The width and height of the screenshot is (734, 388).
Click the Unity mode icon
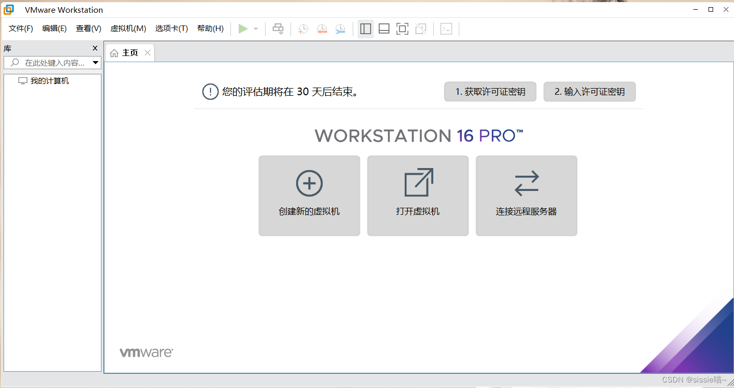pos(421,29)
